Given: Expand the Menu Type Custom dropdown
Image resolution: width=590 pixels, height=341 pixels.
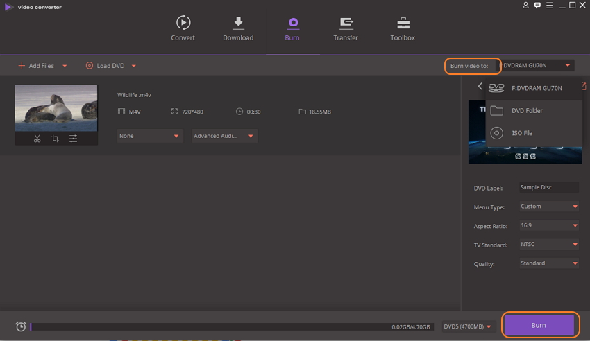Looking at the screenshot, I should (x=548, y=207).
